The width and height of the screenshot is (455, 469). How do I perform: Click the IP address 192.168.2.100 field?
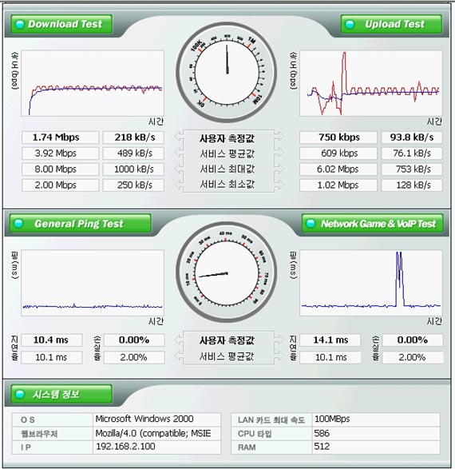[156, 447]
